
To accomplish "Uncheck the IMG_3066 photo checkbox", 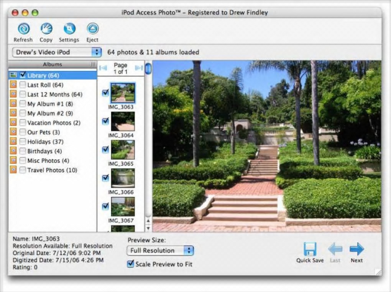I will pos(106,178).
